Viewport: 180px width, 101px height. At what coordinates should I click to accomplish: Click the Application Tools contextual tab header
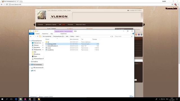tap(64, 31)
